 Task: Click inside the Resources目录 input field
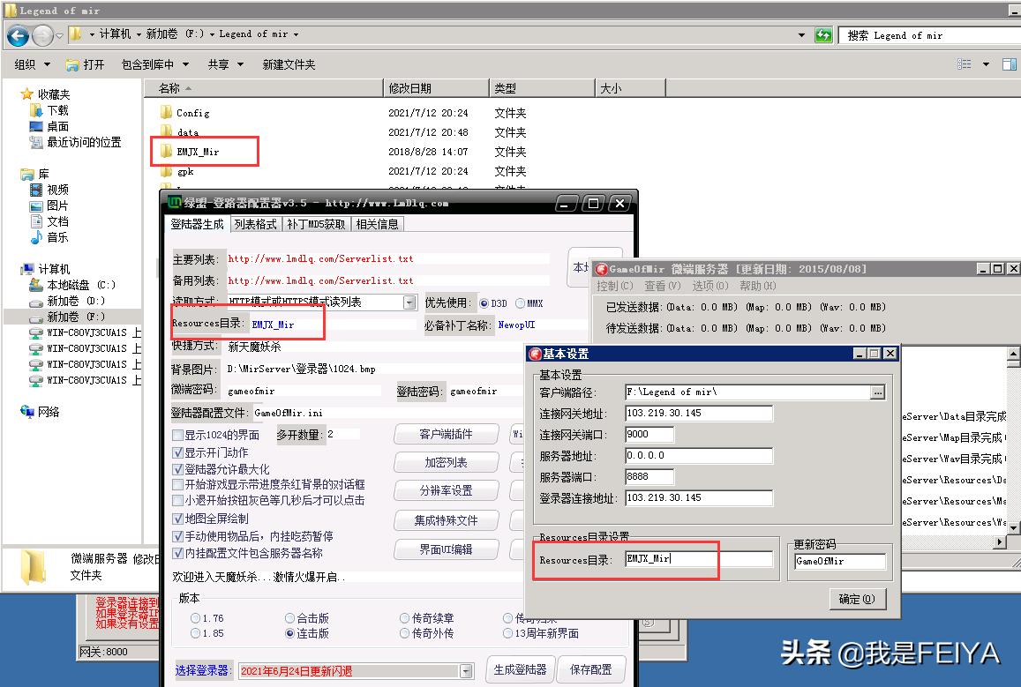click(x=671, y=557)
